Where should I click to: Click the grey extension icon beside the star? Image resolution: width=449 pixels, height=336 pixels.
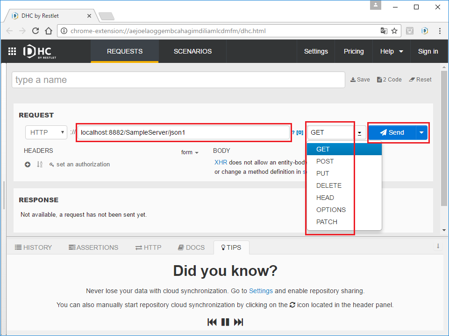tap(410, 31)
